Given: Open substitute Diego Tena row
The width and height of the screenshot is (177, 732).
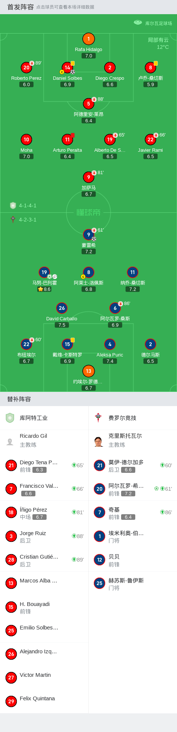Looking at the screenshot, I should 44,465.
